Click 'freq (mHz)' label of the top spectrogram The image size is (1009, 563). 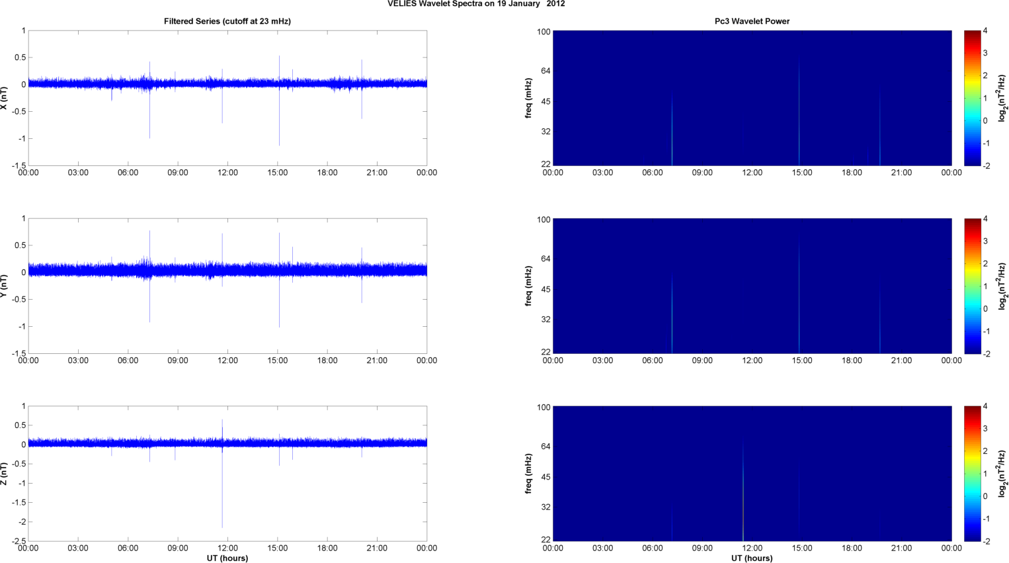[529, 98]
